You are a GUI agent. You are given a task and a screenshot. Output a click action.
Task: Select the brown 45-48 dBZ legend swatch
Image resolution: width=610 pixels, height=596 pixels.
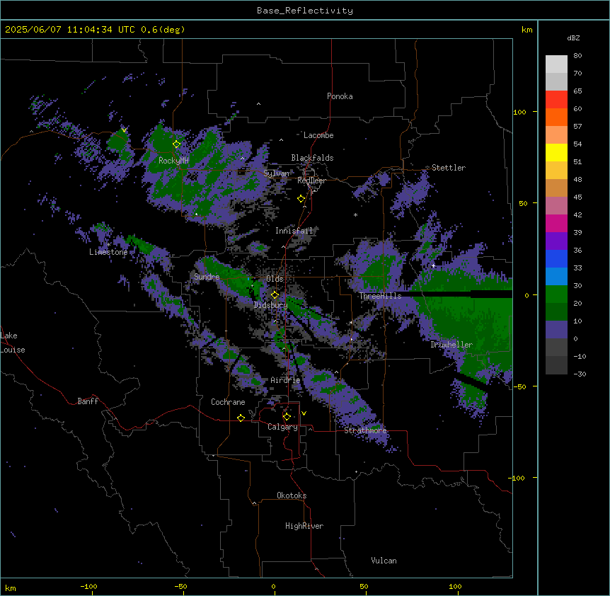pyautogui.click(x=556, y=188)
